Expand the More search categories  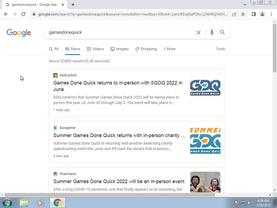(x=169, y=49)
